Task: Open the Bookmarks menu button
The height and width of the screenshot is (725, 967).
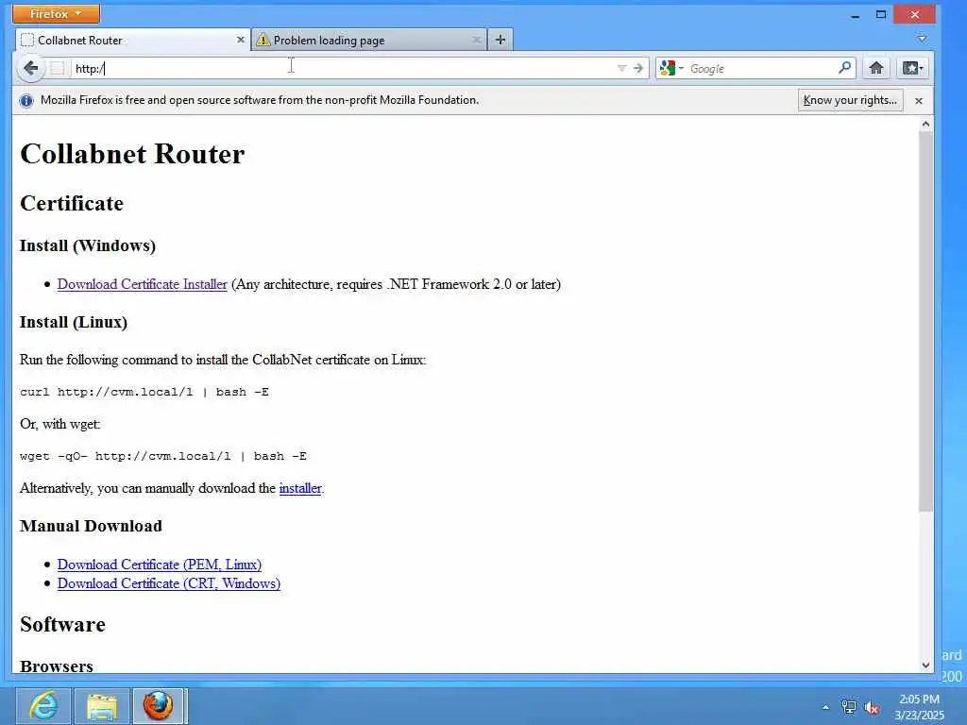Action: pyautogui.click(x=912, y=68)
